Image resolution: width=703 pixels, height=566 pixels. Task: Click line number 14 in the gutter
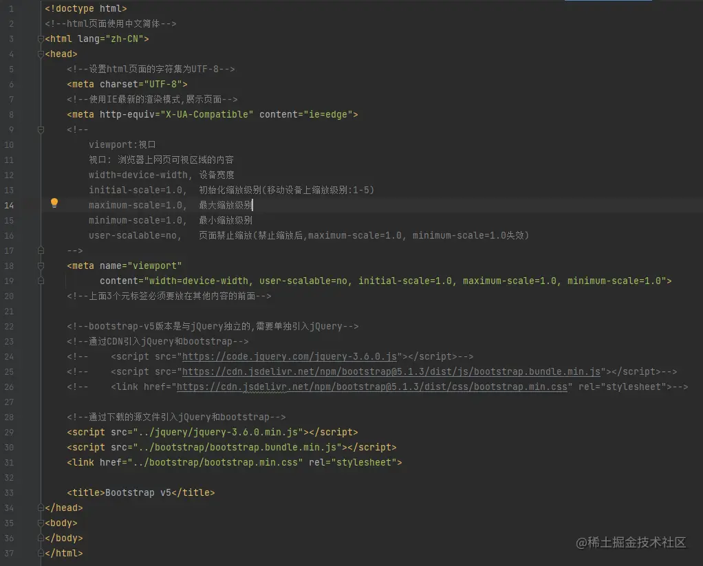point(9,205)
